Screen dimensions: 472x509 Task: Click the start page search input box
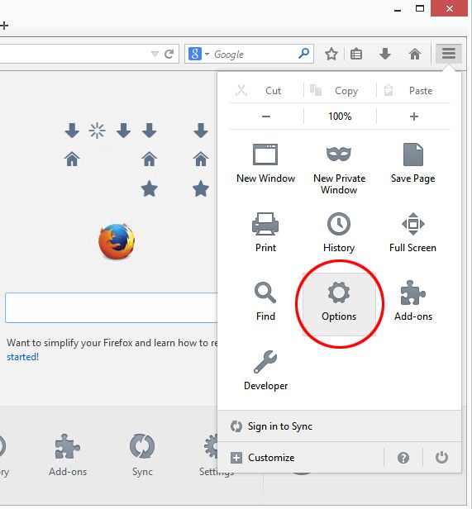111,307
